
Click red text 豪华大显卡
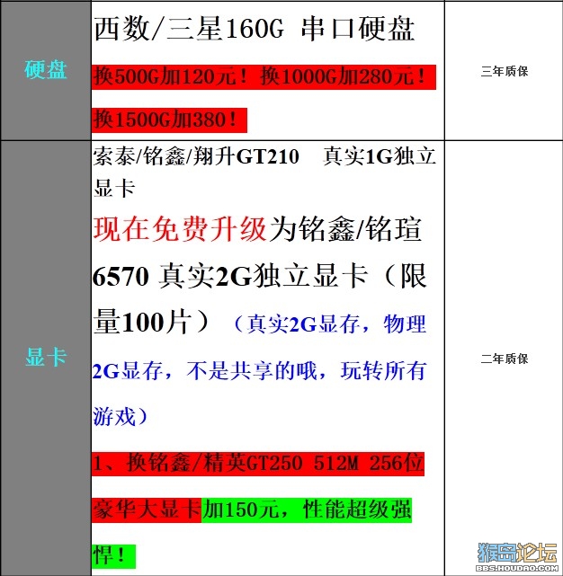(147, 510)
